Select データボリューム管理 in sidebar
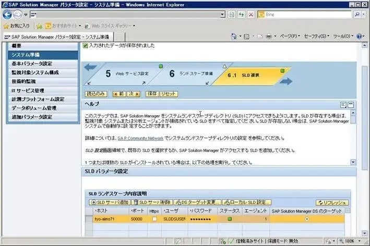This screenshot has width=370, height=246. click(x=43, y=108)
